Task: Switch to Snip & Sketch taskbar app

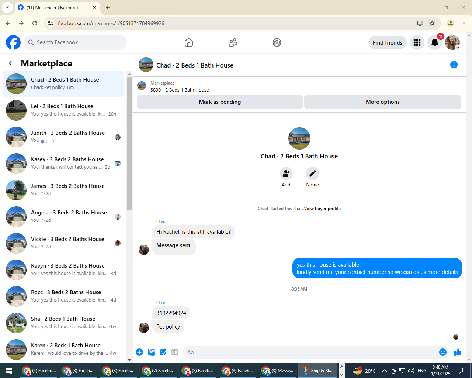Action: click(x=318, y=371)
